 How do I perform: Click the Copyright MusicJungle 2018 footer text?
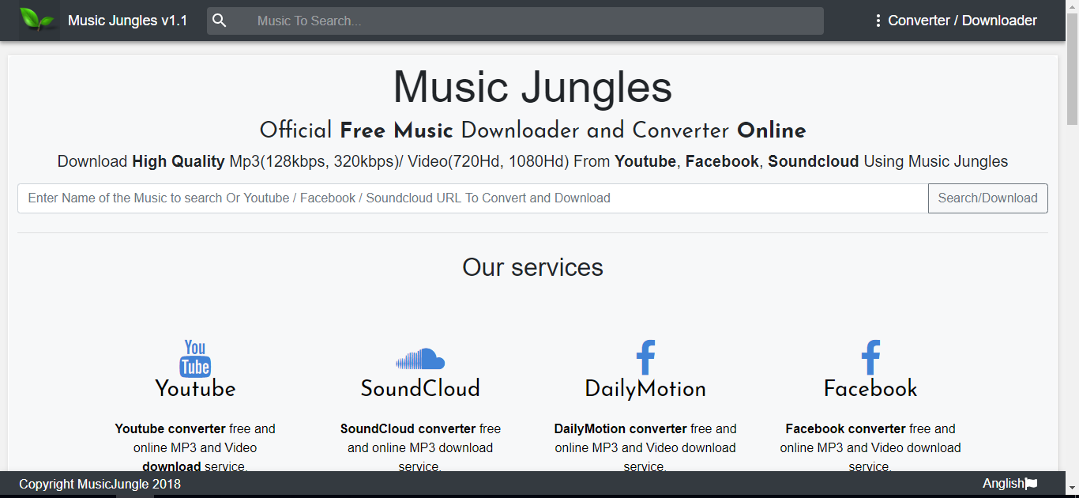coord(100,484)
